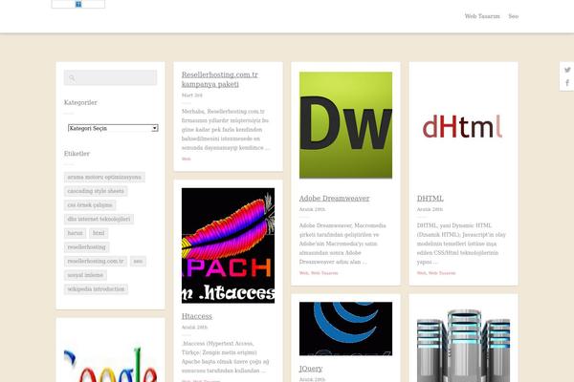Select the wikipedia introduction tag
Screen dimensions: 574x382
pyautogui.click(x=96, y=289)
